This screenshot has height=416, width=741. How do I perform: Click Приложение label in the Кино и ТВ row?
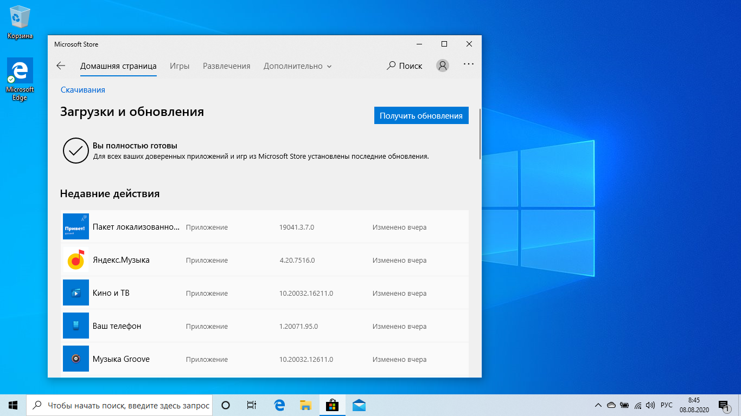tap(207, 294)
